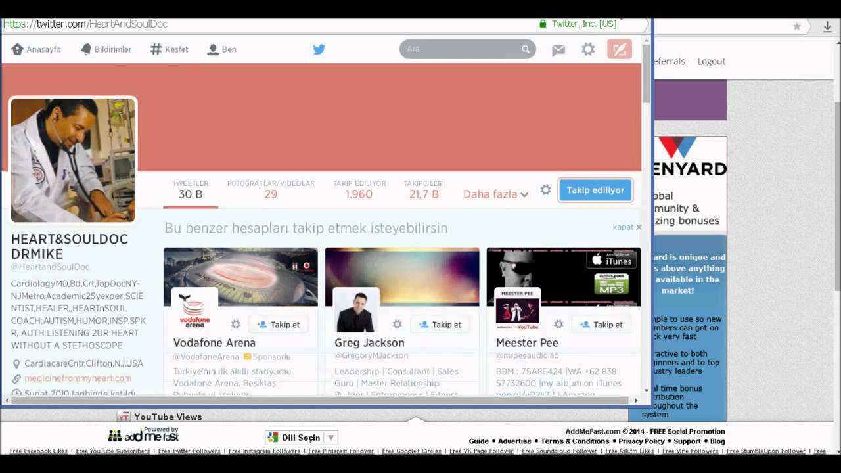The image size is (841, 473).
Task: Click browser download arrow icon
Action: (x=827, y=26)
